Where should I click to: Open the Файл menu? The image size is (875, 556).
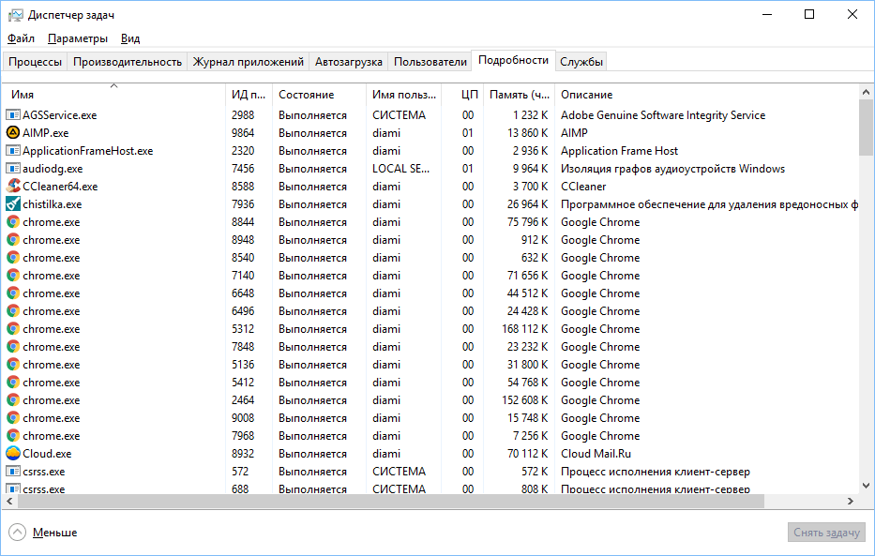(x=21, y=38)
